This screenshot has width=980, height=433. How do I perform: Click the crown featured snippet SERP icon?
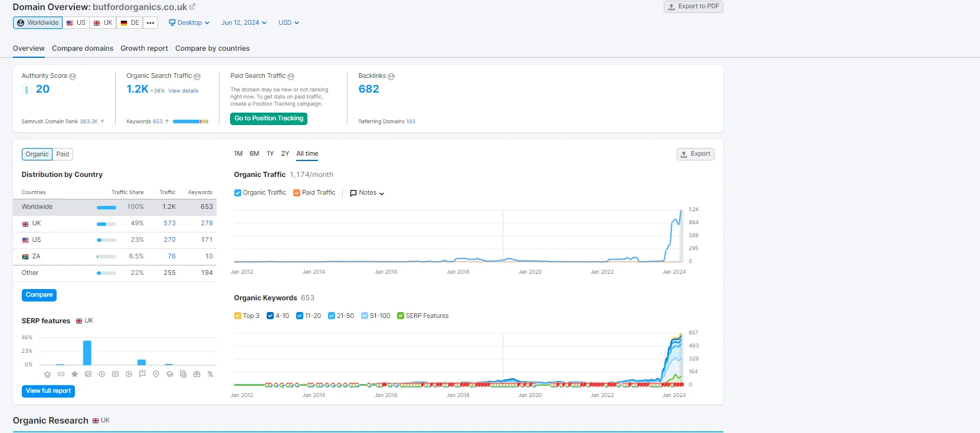click(47, 374)
